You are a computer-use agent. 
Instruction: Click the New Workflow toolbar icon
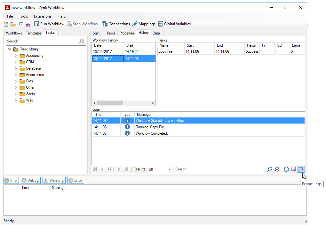click(x=6, y=24)
